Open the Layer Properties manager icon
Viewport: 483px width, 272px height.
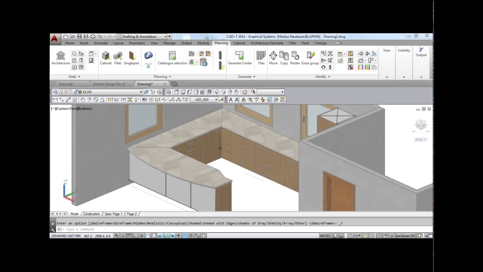coord(55,92)
